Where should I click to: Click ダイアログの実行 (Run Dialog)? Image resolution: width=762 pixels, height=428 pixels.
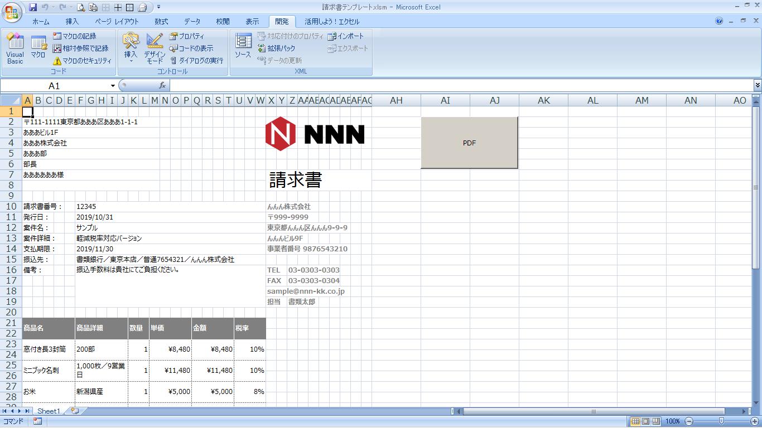click(x=196, y=61)
